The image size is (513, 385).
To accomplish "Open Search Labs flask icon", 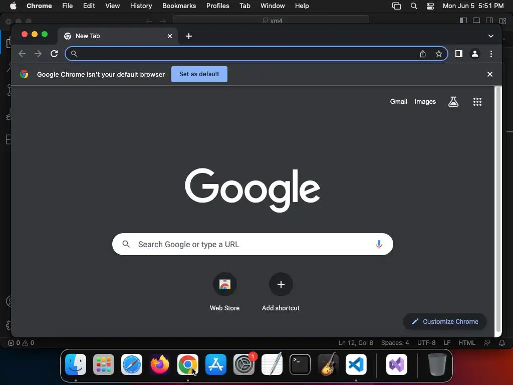I will (x=453, y=102).
